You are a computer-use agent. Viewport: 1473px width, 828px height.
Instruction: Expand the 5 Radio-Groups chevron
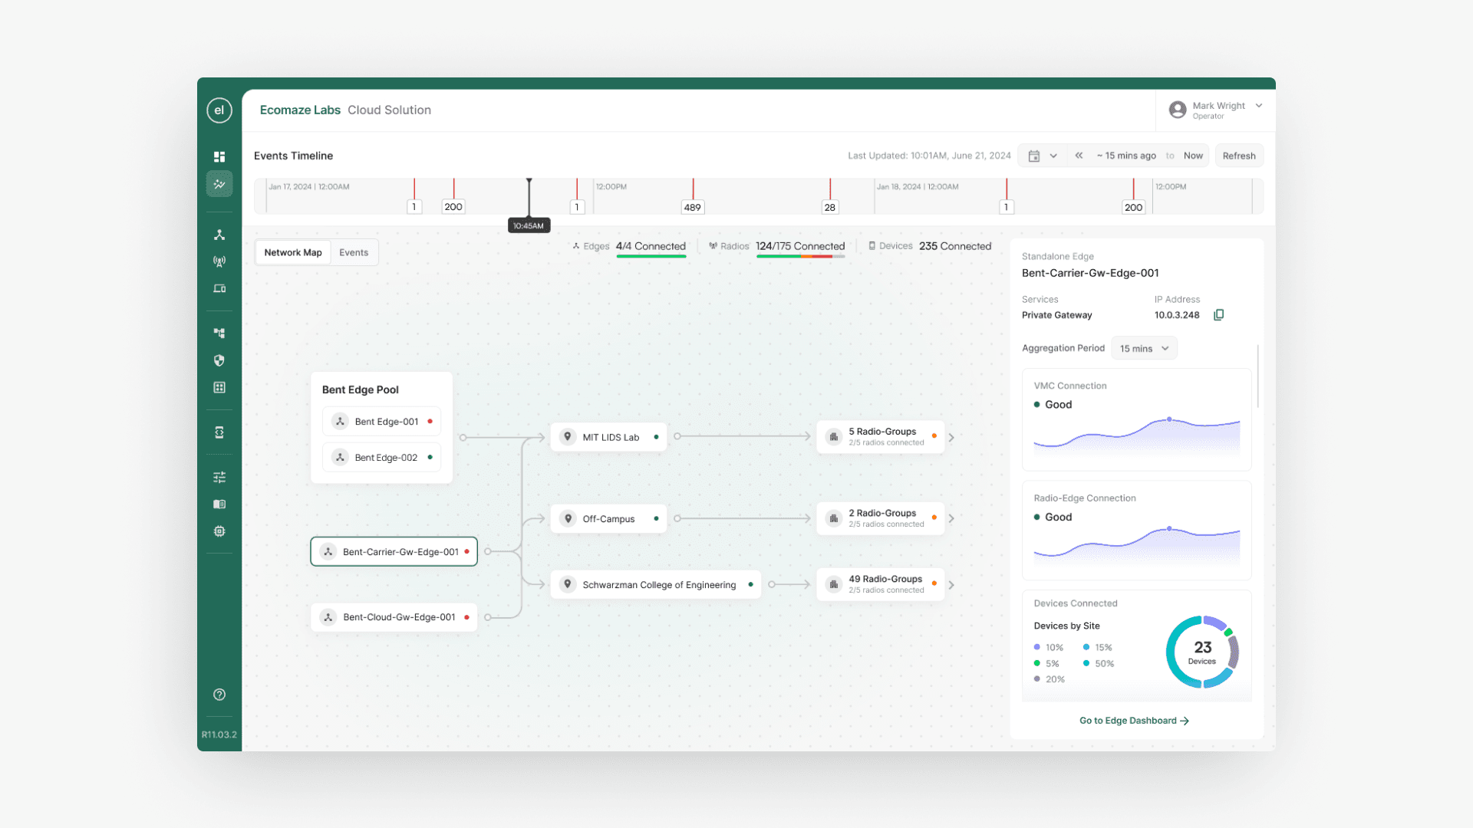[x=951, y=437]
